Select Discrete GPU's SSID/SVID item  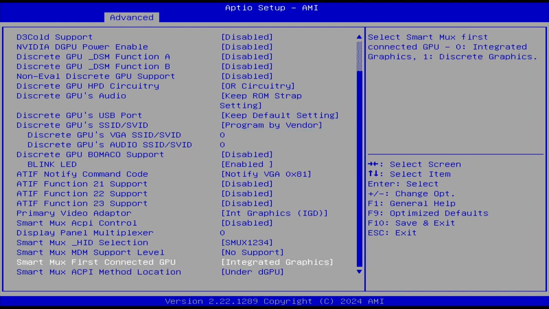[x=82, y=125]
